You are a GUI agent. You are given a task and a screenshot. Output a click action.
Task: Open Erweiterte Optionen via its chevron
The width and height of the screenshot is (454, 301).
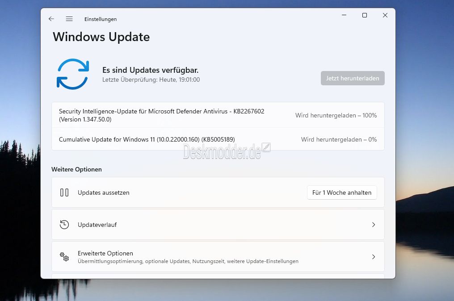[374, 257]
